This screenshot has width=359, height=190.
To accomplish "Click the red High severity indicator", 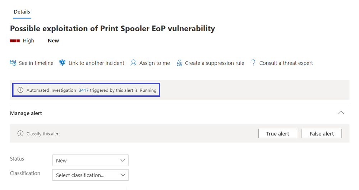I will 15,41.
